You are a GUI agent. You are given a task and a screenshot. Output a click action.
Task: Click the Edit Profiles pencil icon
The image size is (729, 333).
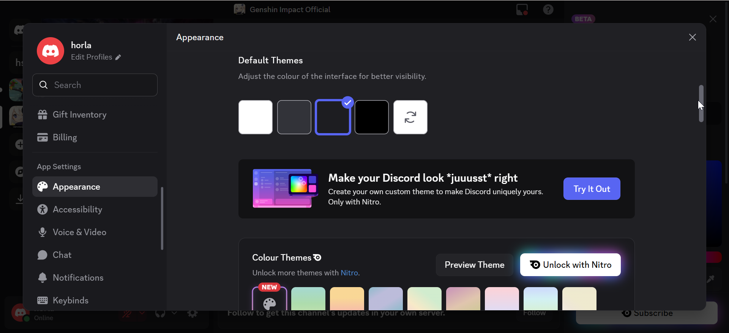118,57
